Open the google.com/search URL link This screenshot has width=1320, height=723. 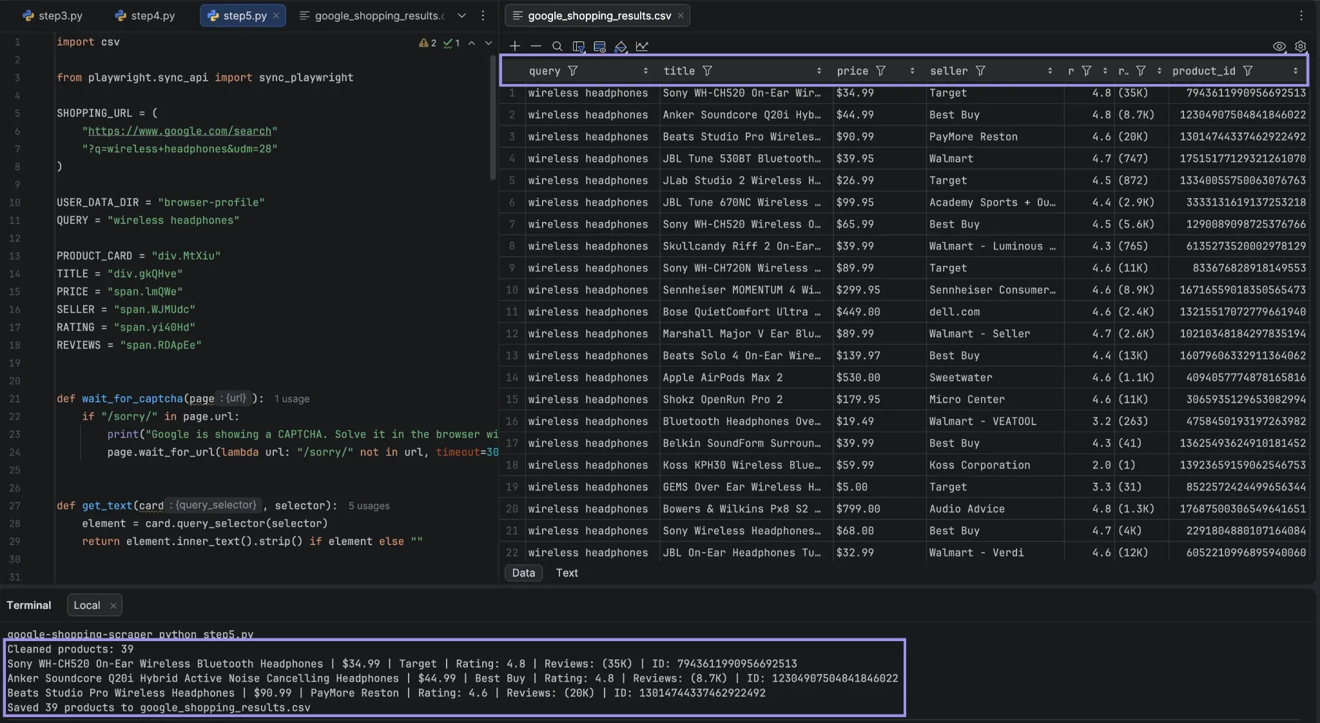(x=179, y=131)
